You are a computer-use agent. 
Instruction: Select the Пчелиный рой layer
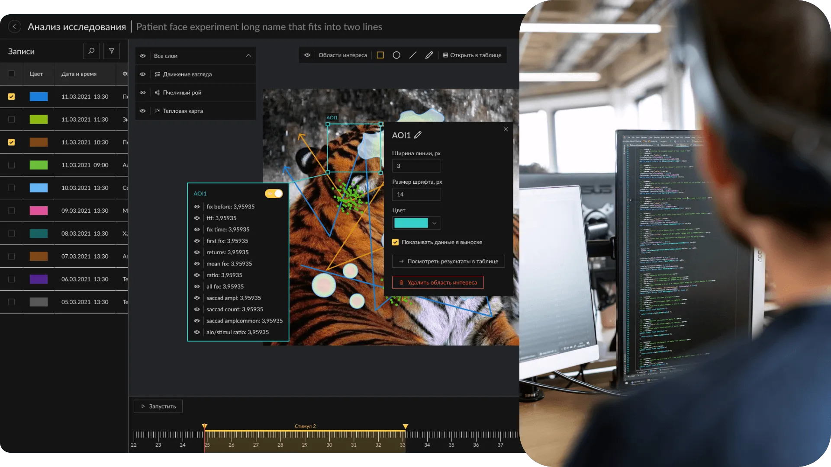[x=182, y=93]
